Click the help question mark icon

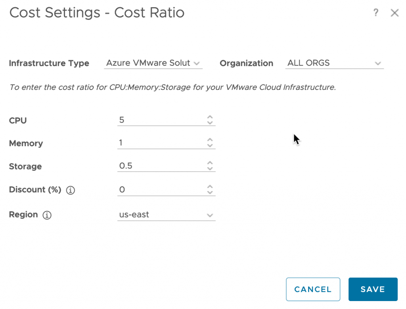pos(376,13)
